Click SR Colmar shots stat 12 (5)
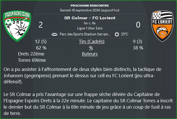 point(41,42)
